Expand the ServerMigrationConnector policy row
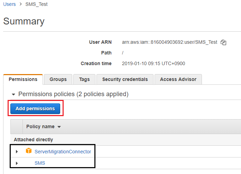The width and height of the screenshot is (241, 174). [x=17, y=152]
